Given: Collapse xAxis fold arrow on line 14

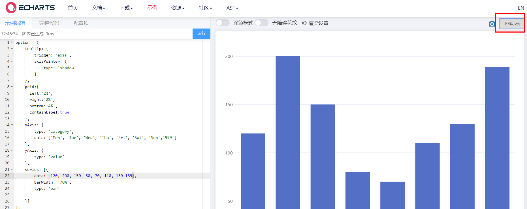Looking at the screenshot, I should pos(12,125).
